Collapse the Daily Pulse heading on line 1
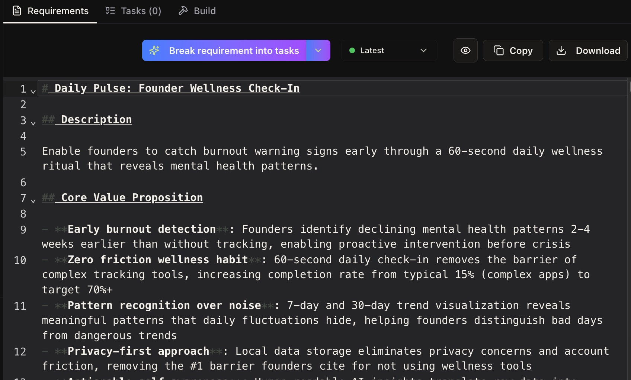631x380 pixels. [x=33, y=91]
